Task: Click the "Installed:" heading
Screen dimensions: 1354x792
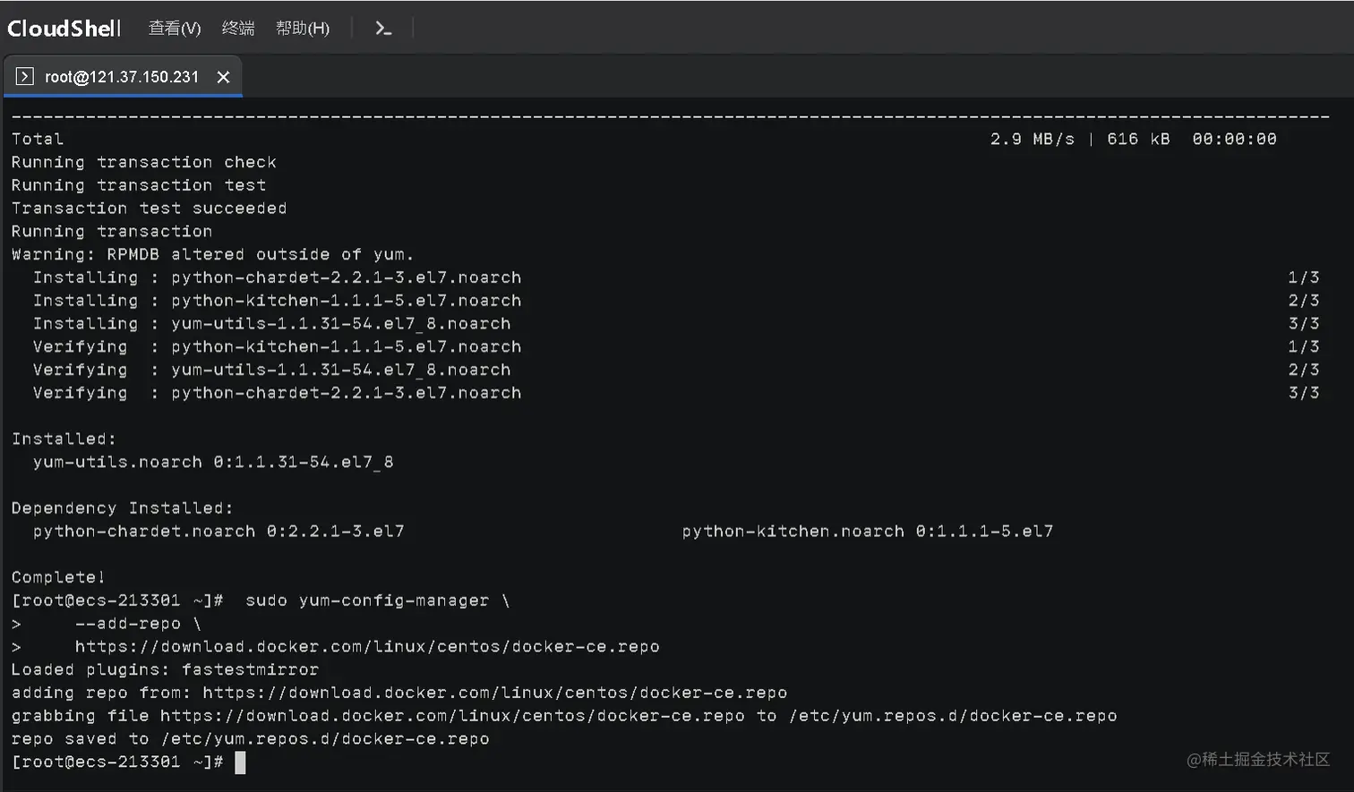Action: 64,439
